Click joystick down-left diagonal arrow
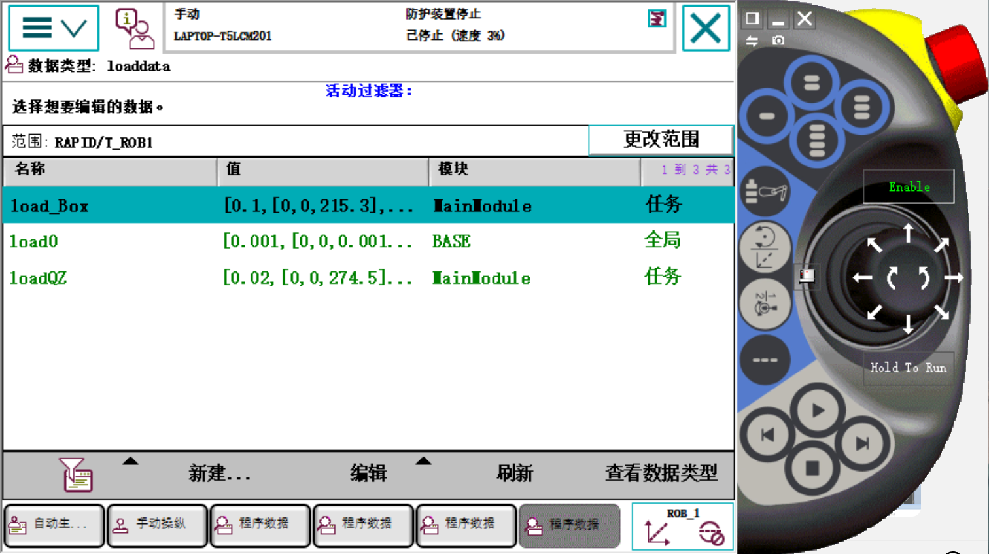 tap(875, 313)
